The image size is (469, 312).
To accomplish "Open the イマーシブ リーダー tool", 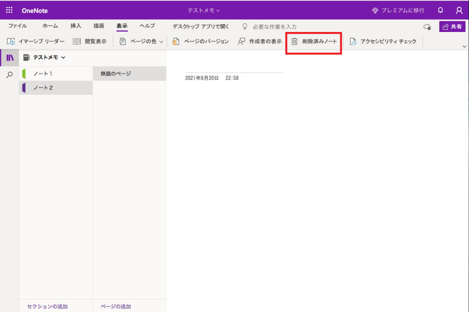I will [x=36, y=42].
